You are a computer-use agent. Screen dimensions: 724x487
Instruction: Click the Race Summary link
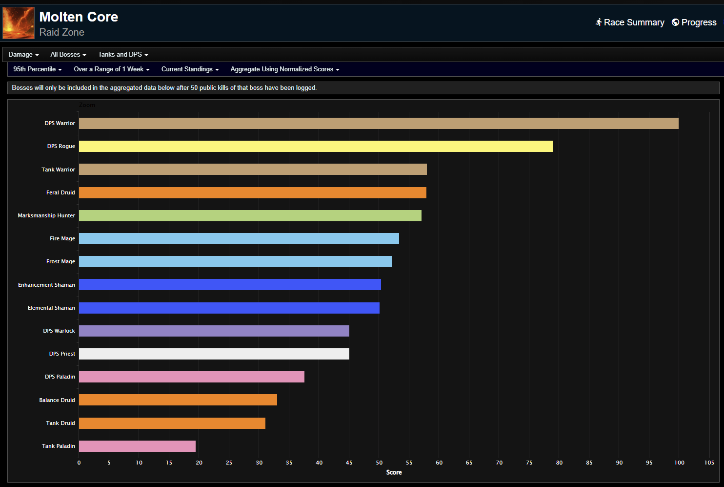[634, 22]
